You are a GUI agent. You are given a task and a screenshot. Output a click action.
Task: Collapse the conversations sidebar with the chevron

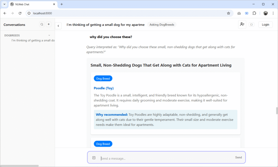[x=58, y=26]
